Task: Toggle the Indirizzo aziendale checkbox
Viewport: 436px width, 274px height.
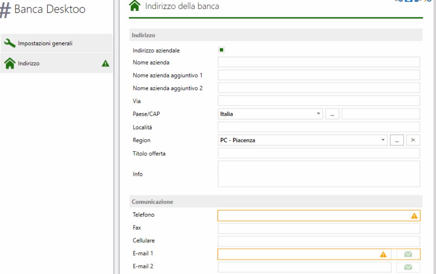Action: tap(221, 50)
